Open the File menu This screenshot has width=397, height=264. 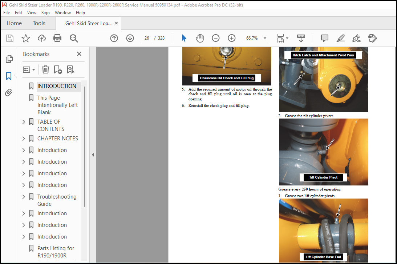pos(7,13)
